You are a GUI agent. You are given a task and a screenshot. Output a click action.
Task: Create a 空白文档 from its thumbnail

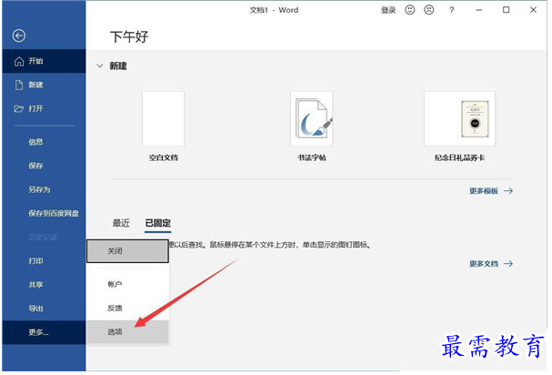(x=164, y=118)
